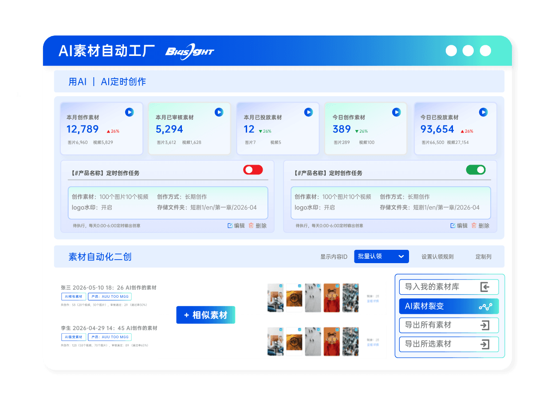543x414 pixels.
Task: Click the first white header dot
Action: (451, 51)
